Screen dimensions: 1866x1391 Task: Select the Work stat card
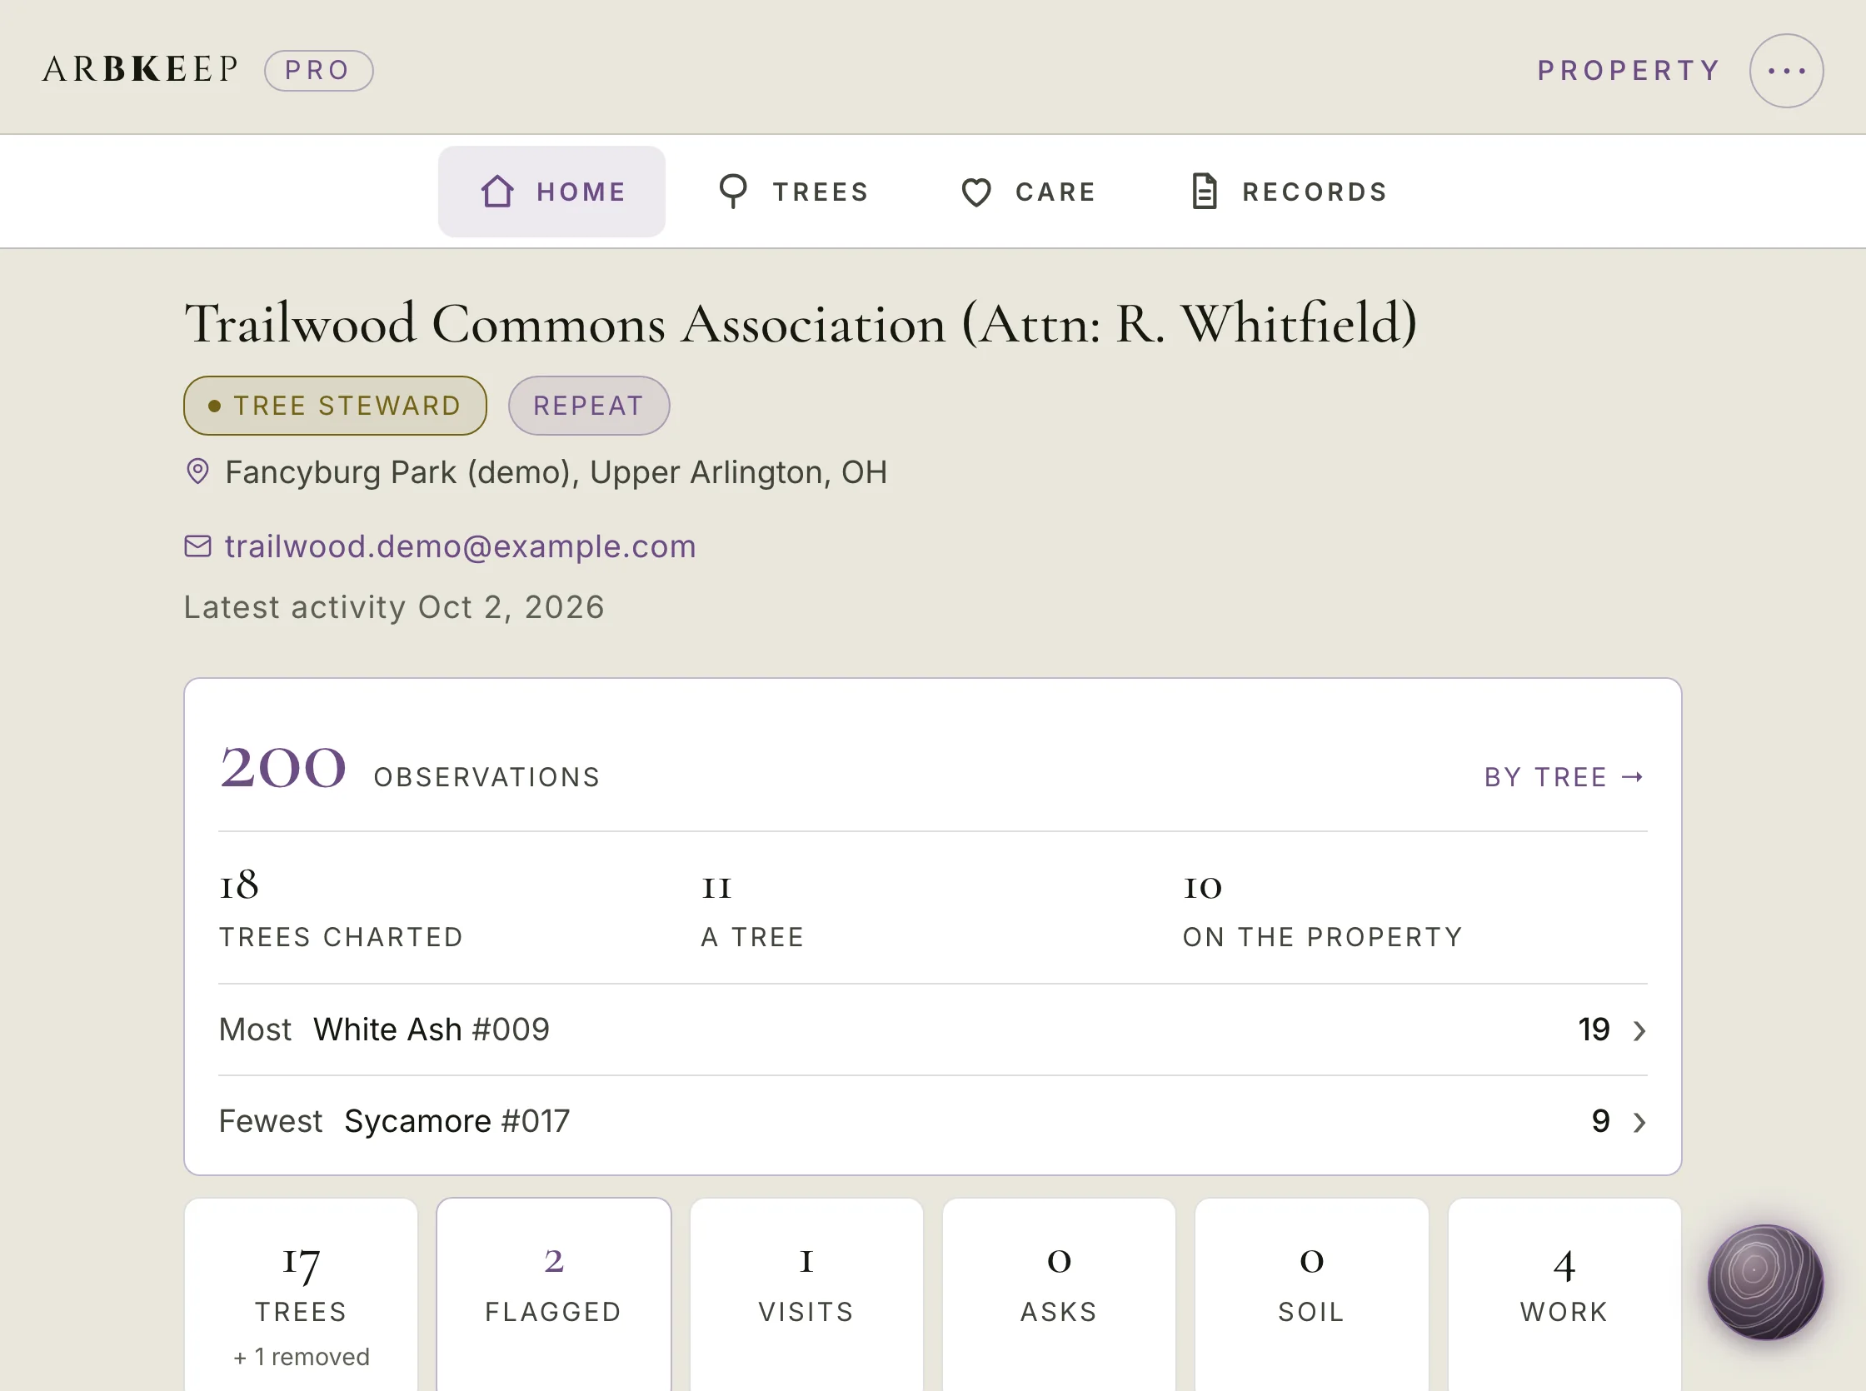[x=1564, y=1294]
